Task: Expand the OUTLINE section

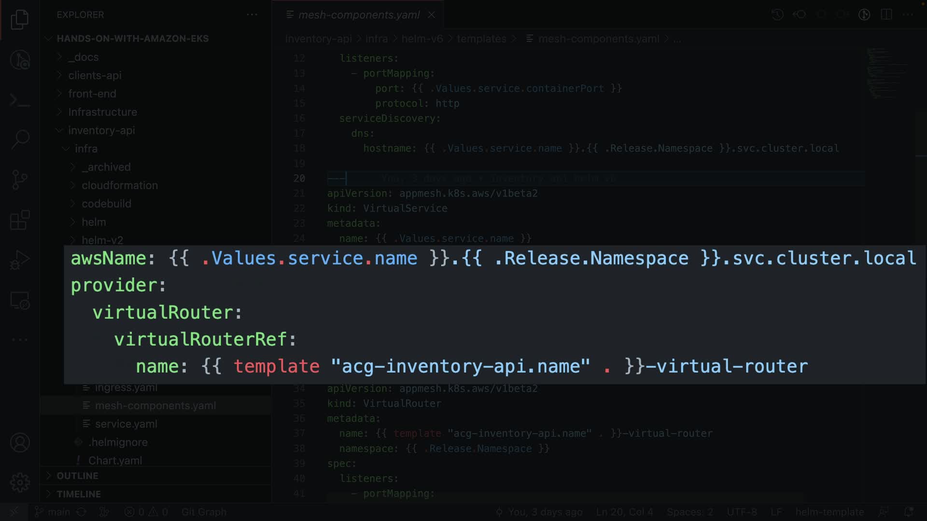Action: (x=77, y=476)
